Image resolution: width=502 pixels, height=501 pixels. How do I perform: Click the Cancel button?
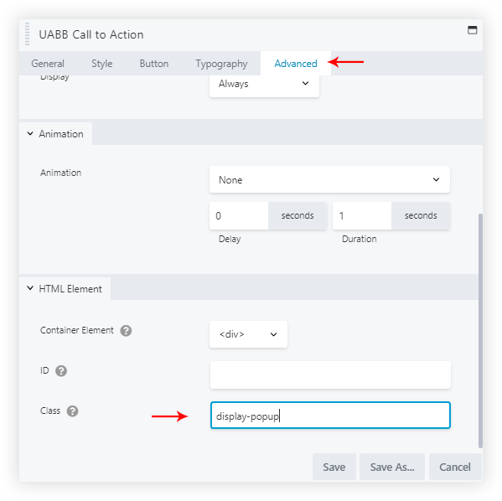[x=455, y=467]
